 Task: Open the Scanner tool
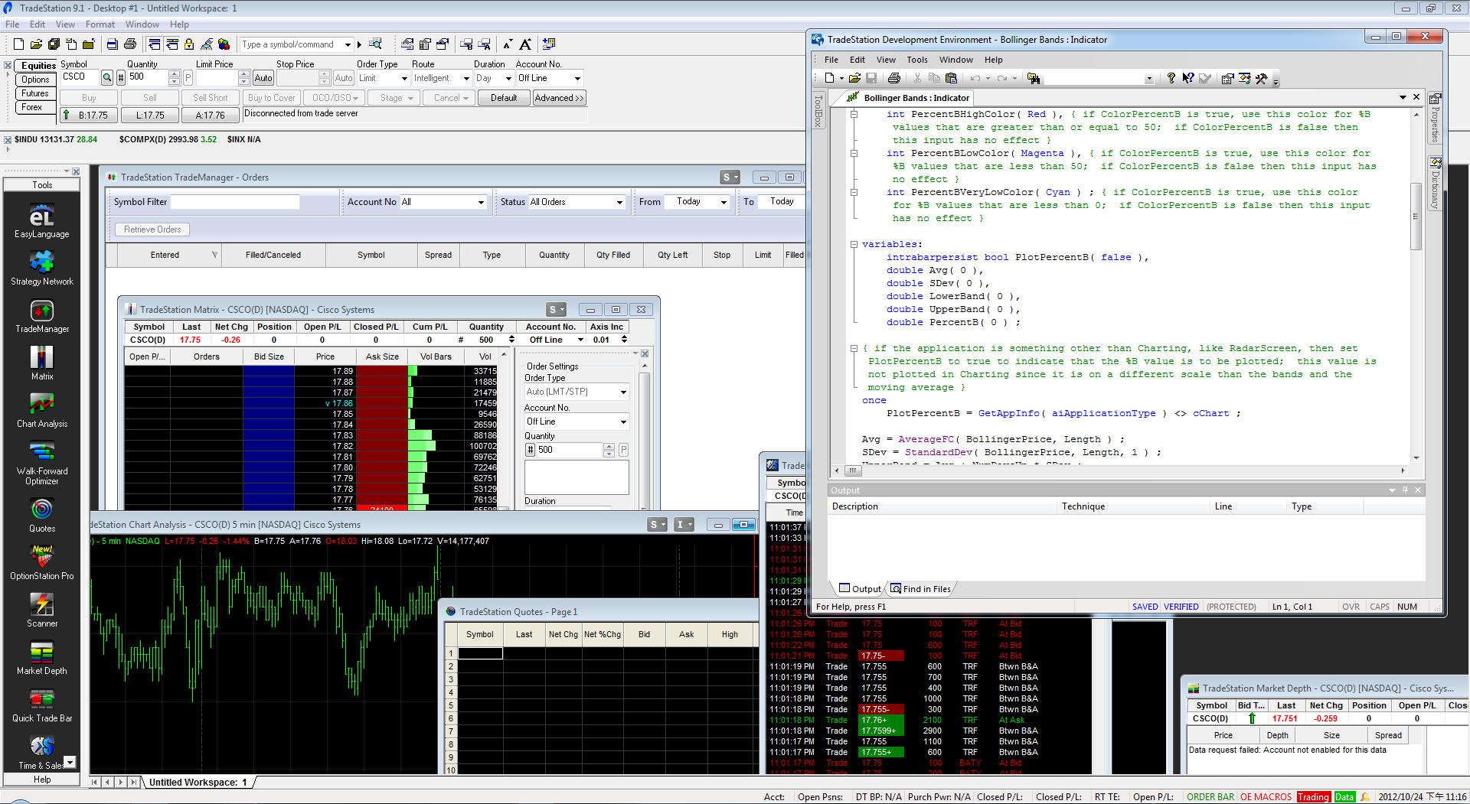42,610
